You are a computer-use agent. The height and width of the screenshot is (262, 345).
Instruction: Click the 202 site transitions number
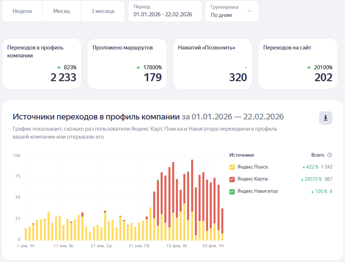tap(323, 77)
